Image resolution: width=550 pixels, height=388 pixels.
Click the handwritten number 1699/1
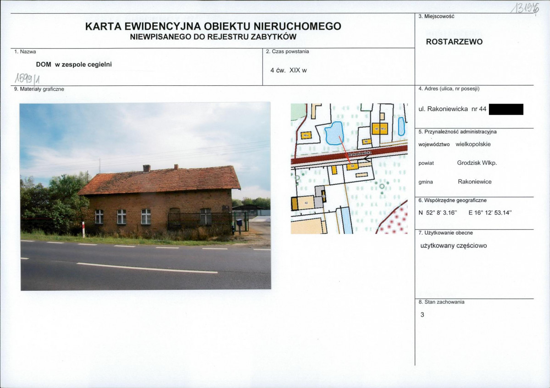(27, 78)
